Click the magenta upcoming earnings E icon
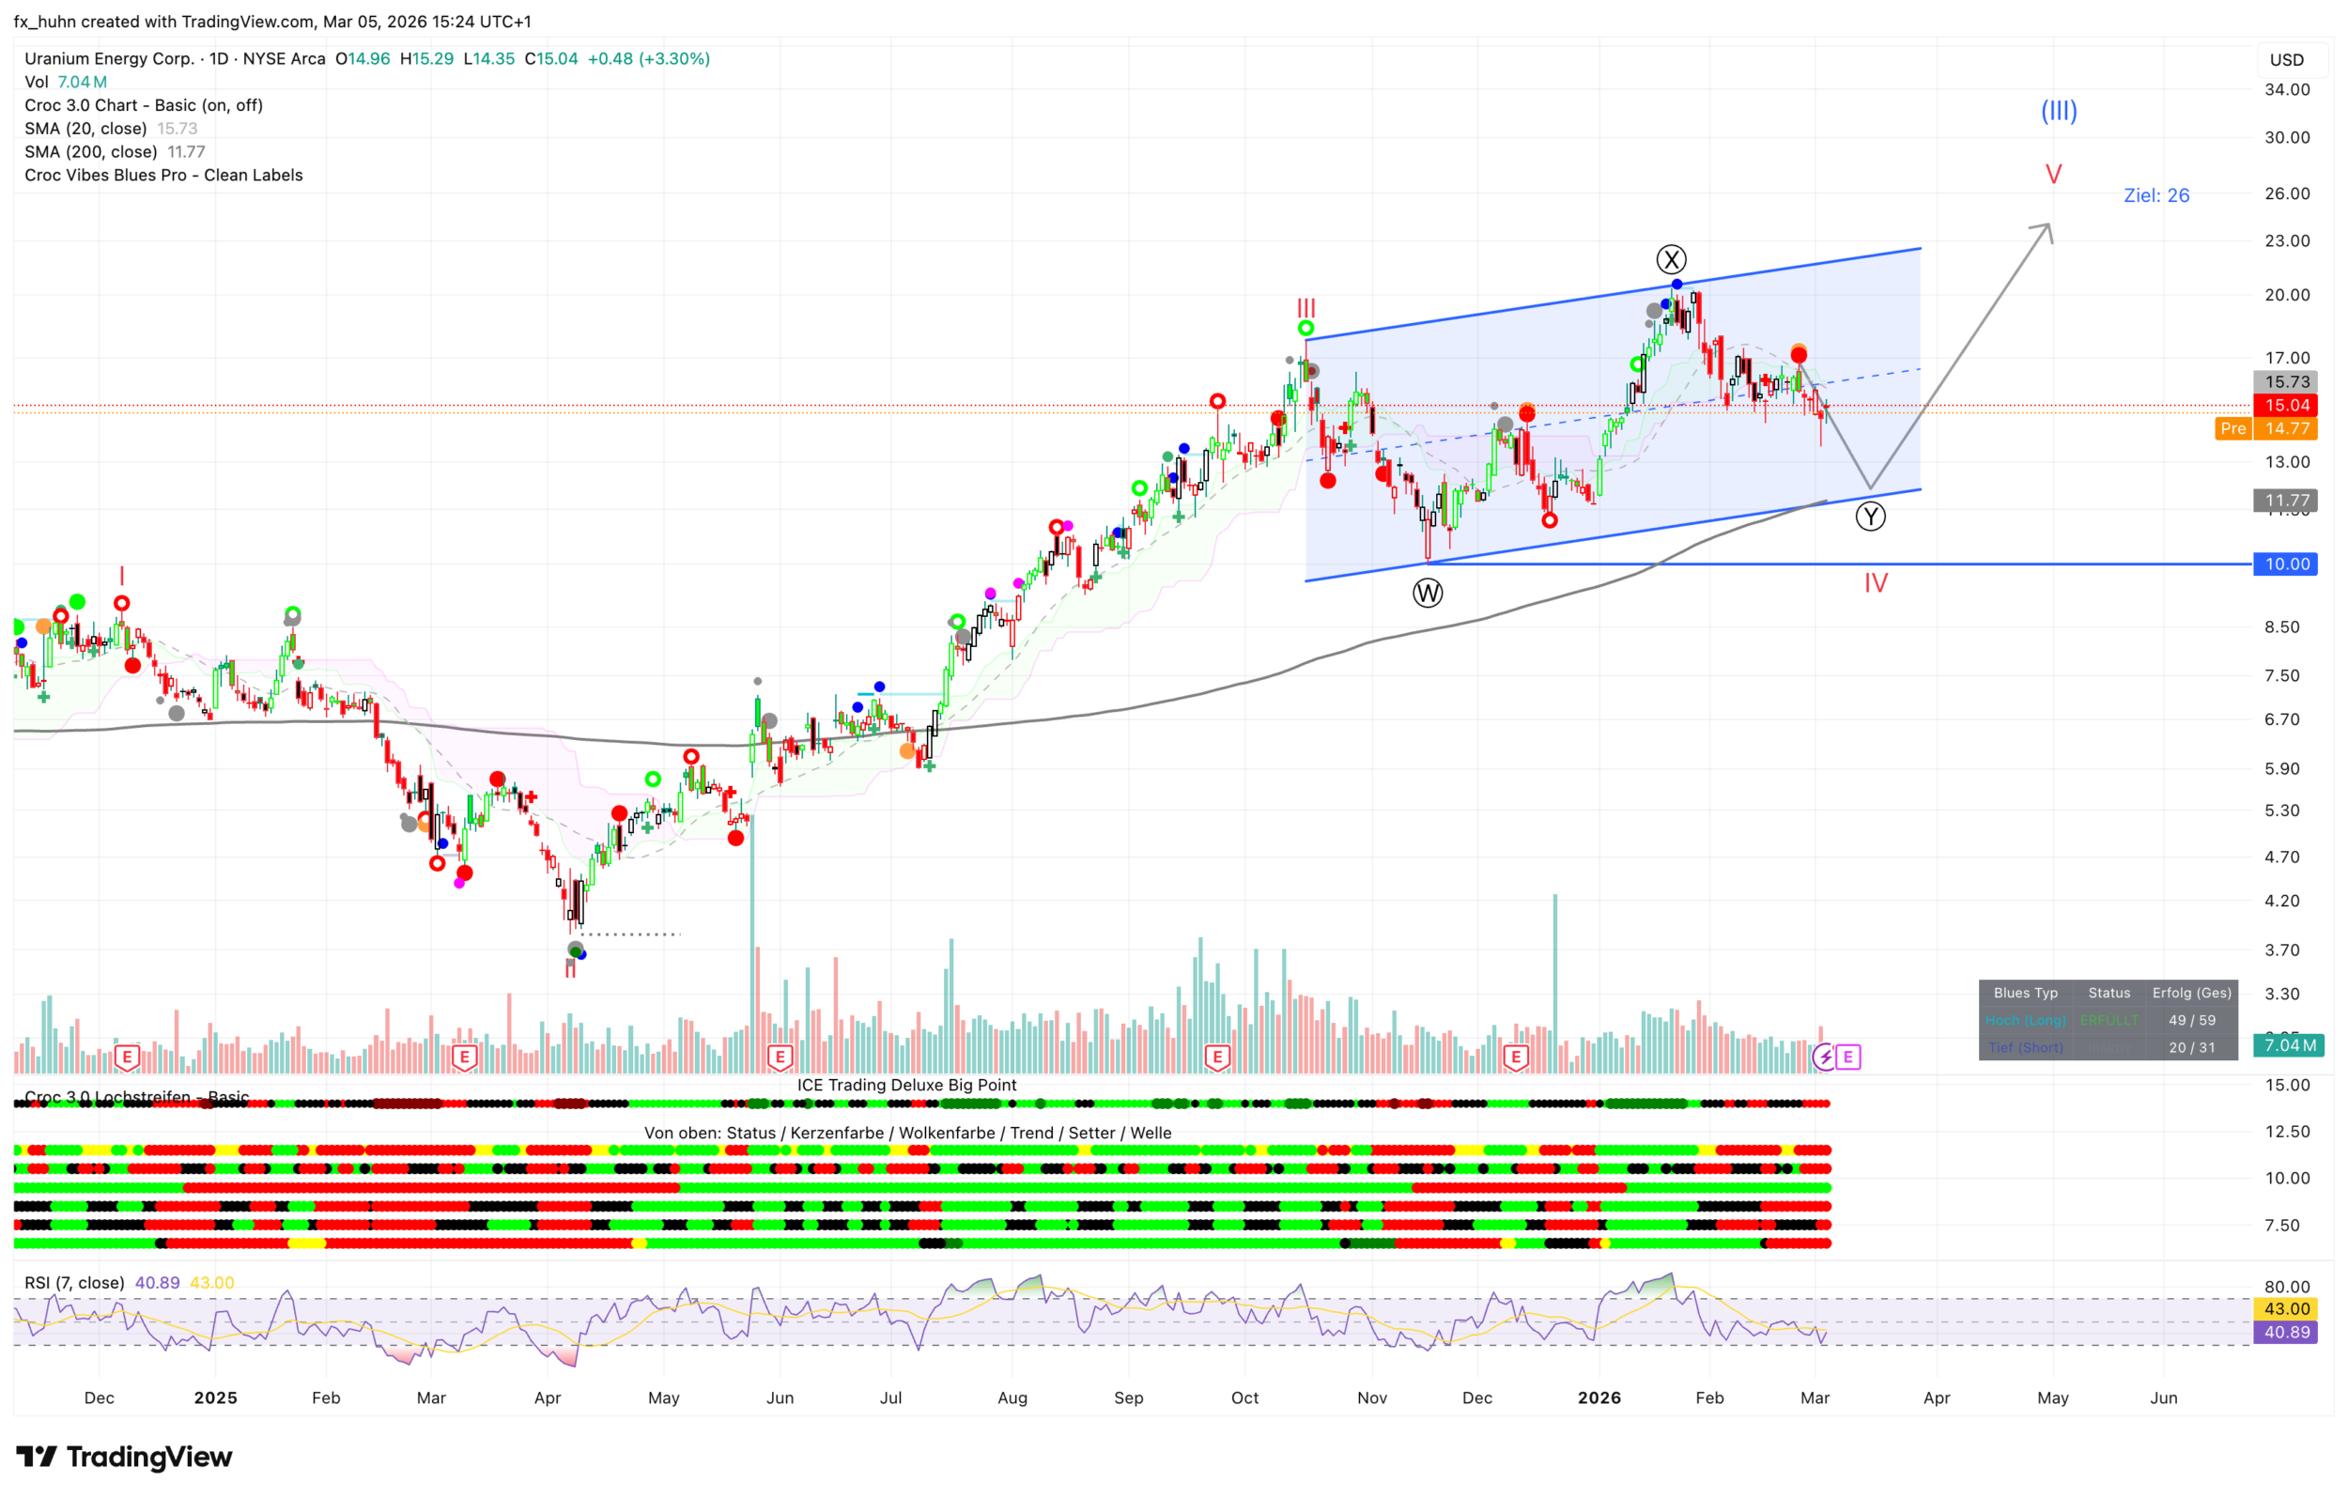Image resolution: width=2348 pixels, height=1498 pixels. [1847, 1057]
